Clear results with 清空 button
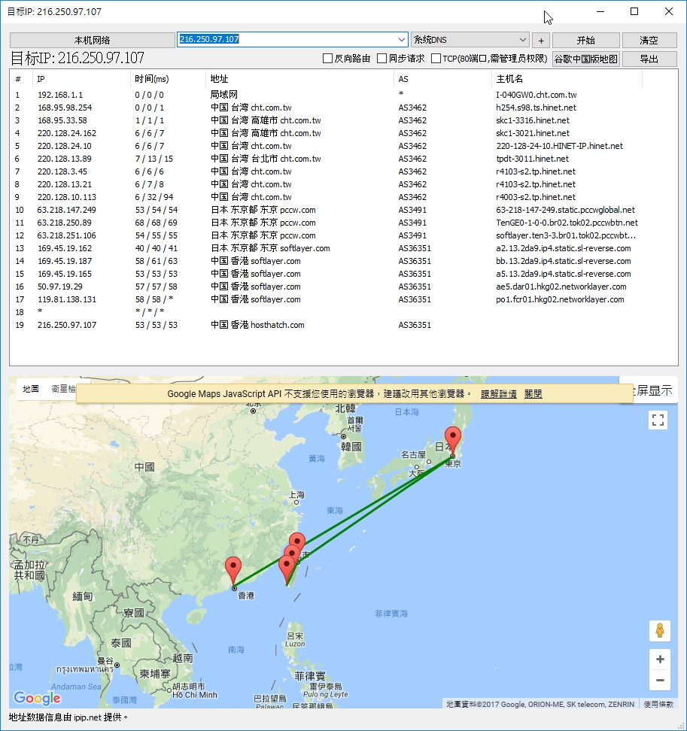The height and width of the screenshot is (731, 687). coord(649,40)
